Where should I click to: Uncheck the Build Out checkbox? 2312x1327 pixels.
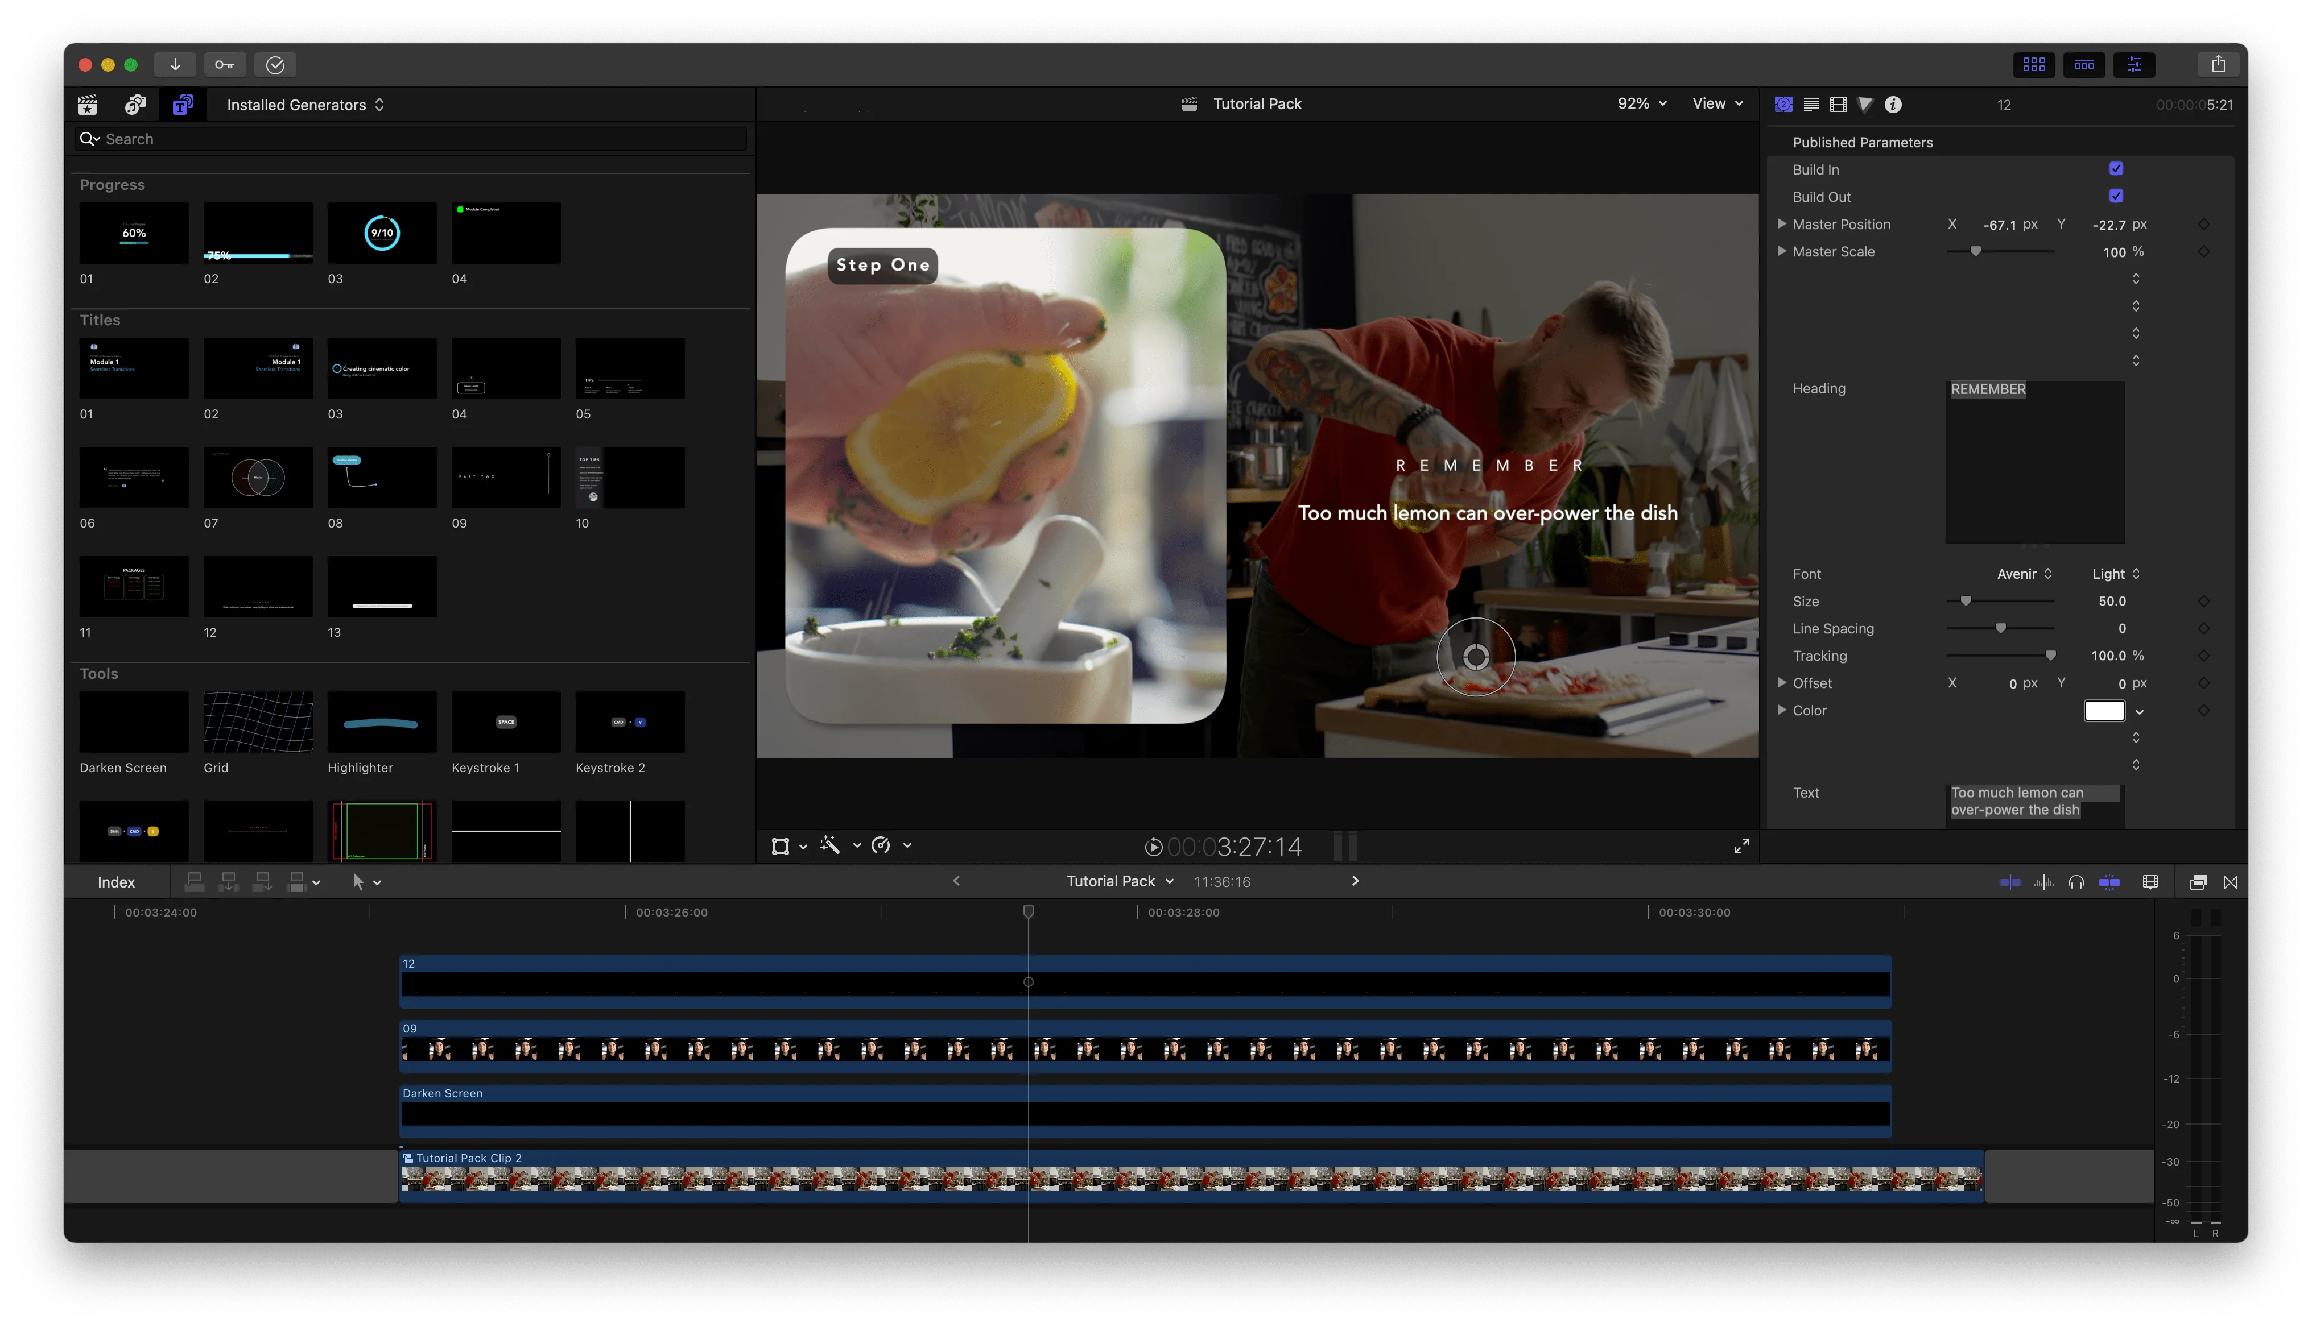pos(2116,196)
